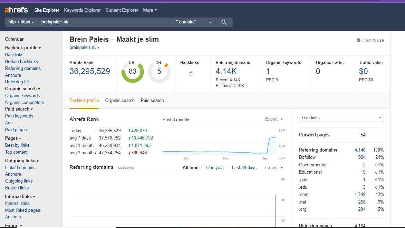Image resolution: width=405 pixels, height=228 pixels.
Task: Click the Backlinks loading spinner
Action: click(x=191, y=74)
